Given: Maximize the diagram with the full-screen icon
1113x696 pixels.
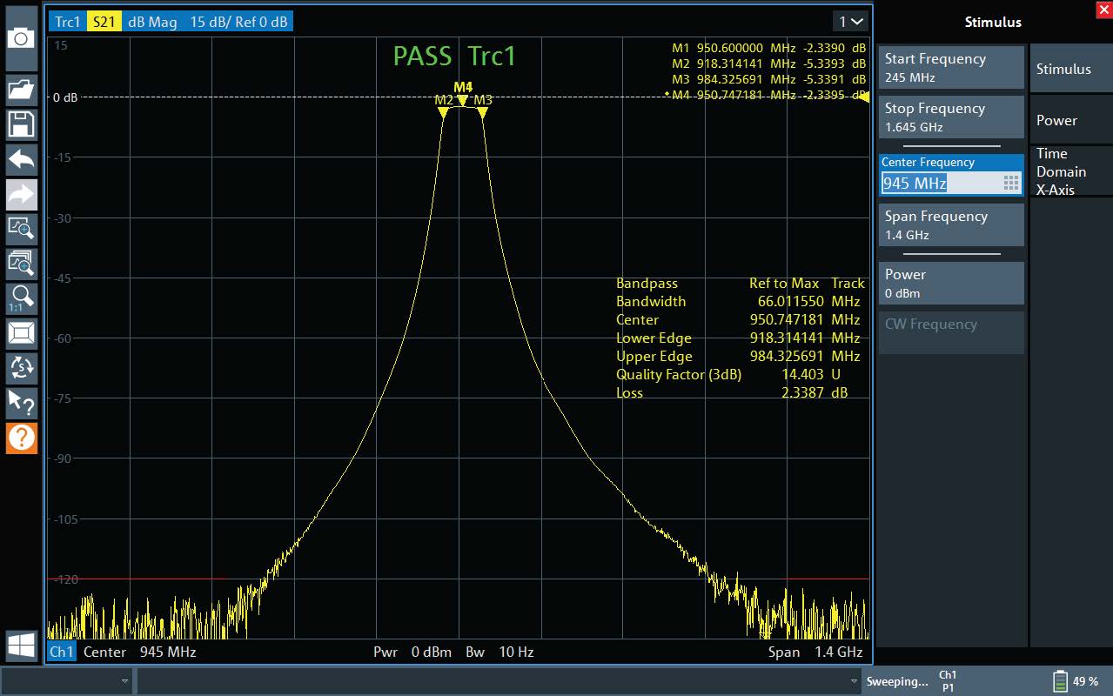Looking at the screenshot, I should pos(21,332).
